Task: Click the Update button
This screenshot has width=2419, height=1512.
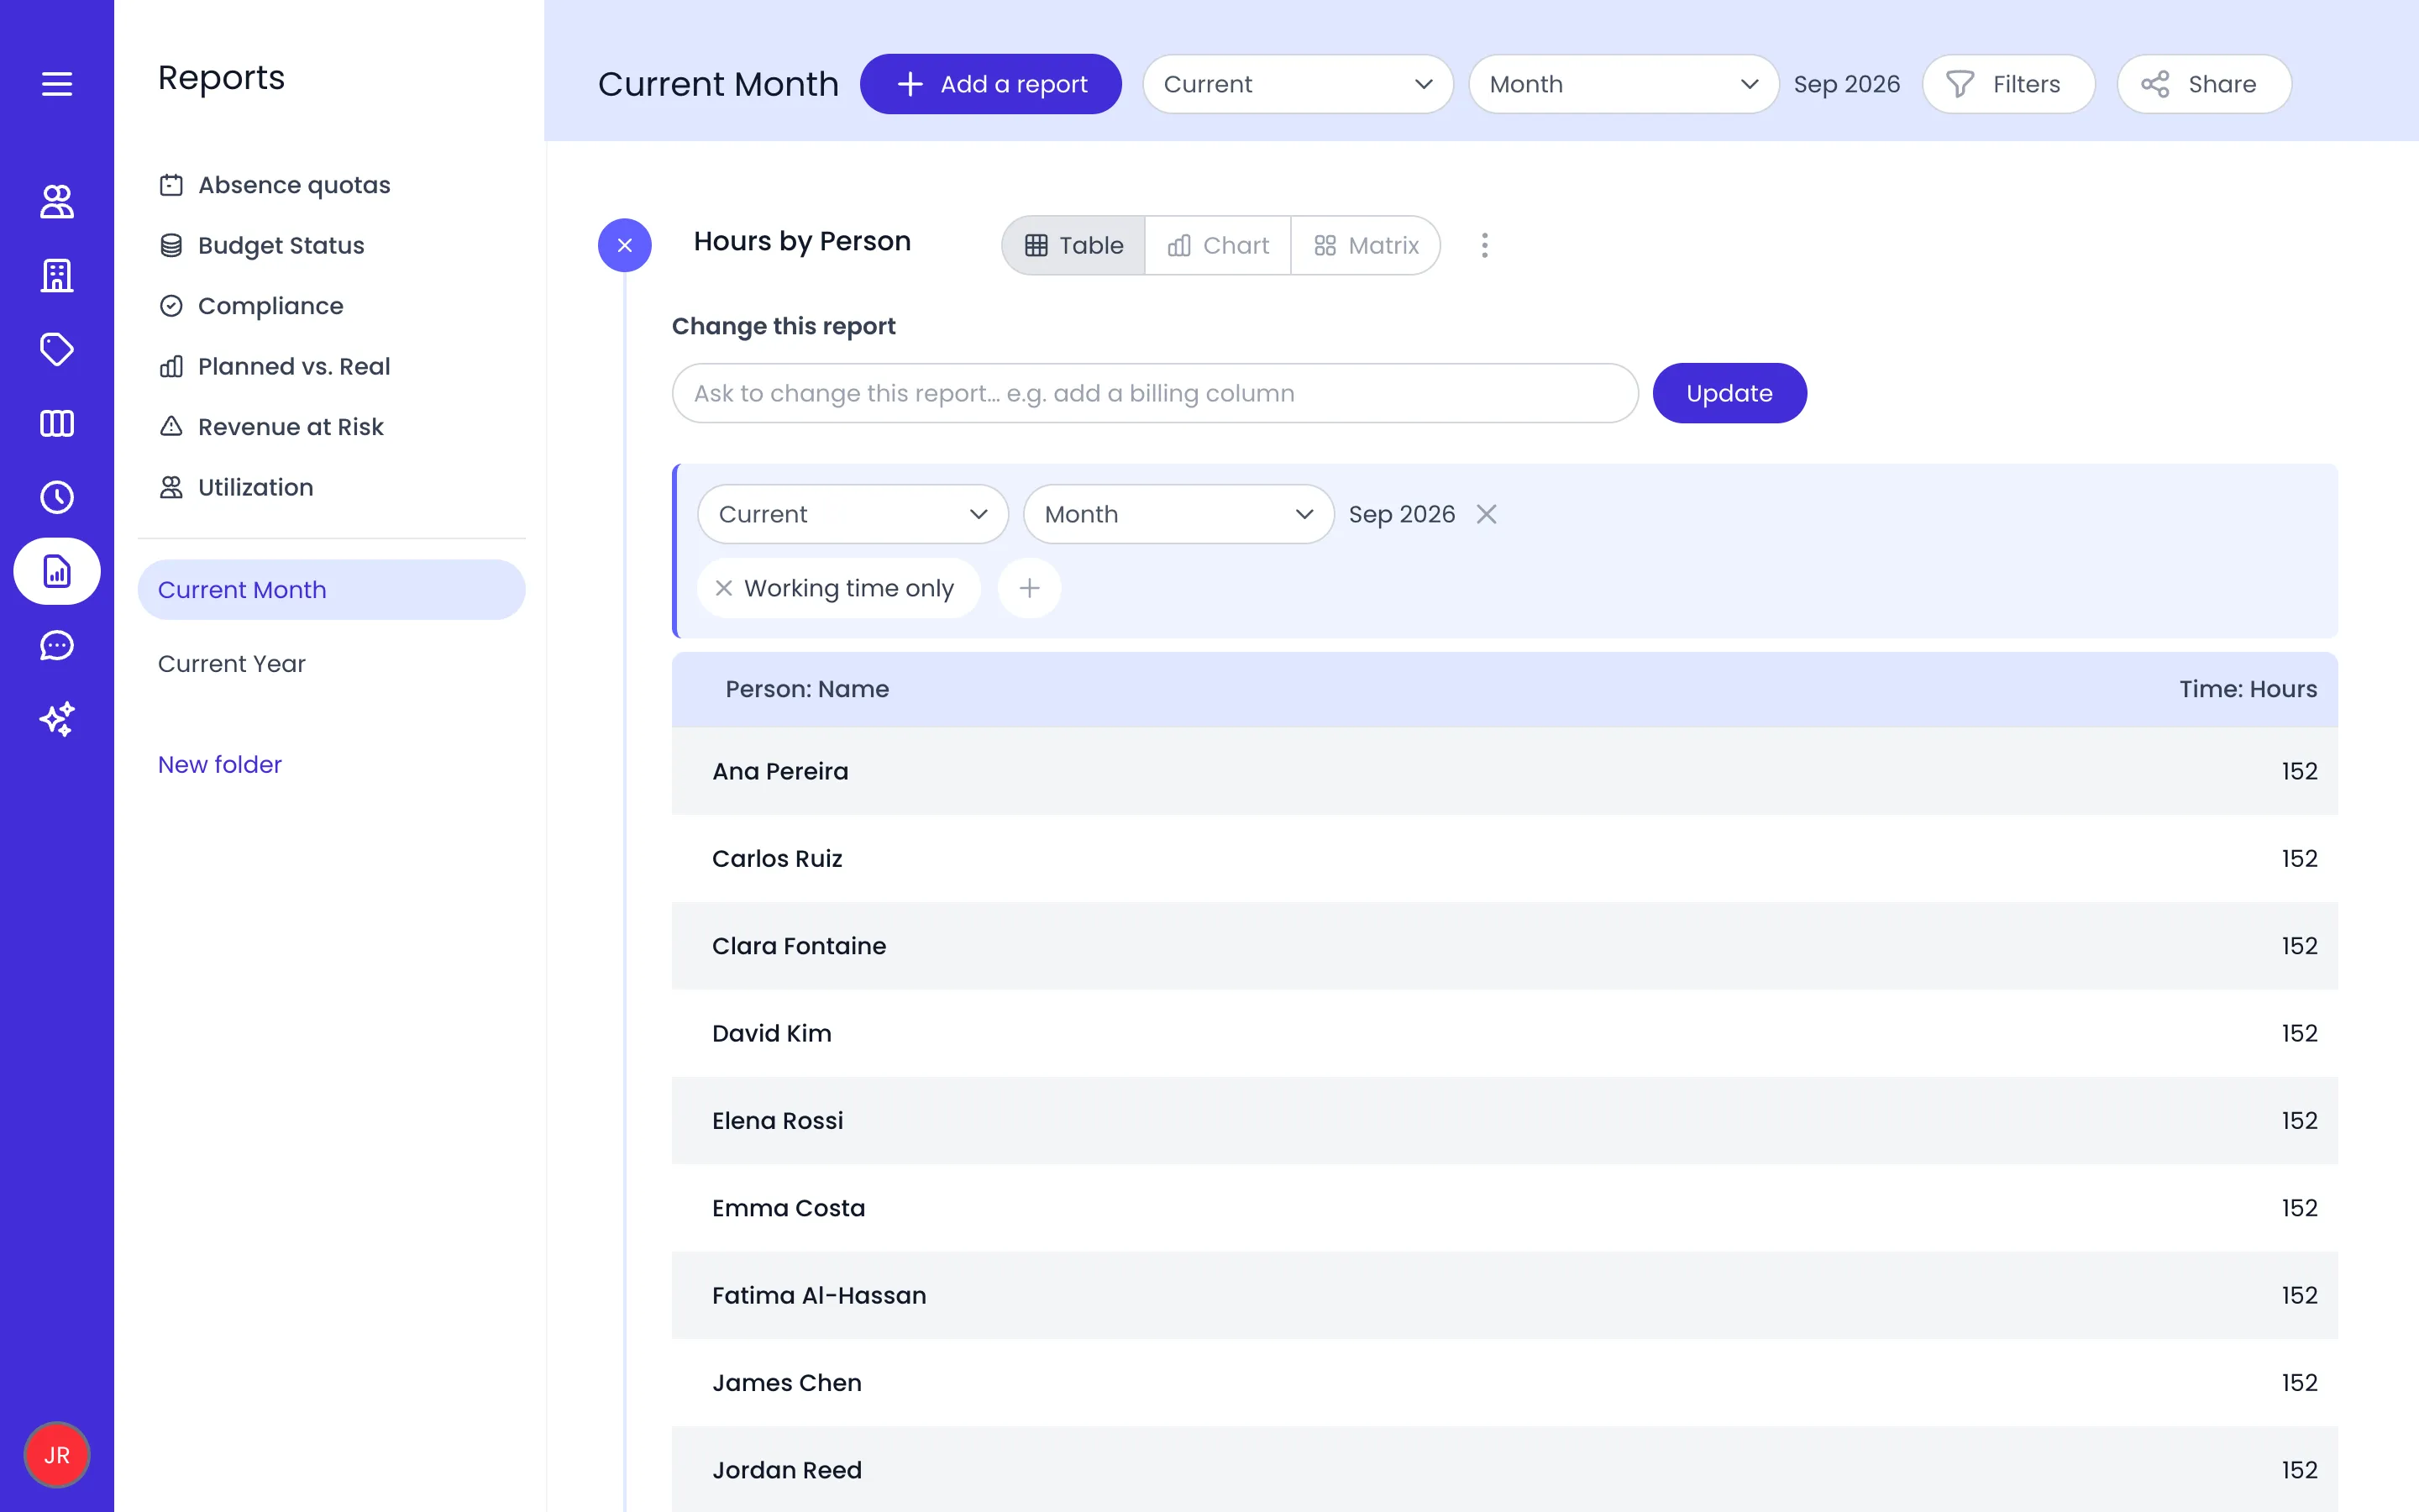Action: (x=1729, y=393)
